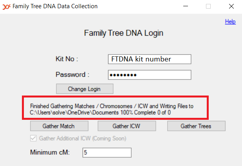The width and height of the screenshot is (242, 166).
Task: Click the Minimum cM label
Action: 50,152
